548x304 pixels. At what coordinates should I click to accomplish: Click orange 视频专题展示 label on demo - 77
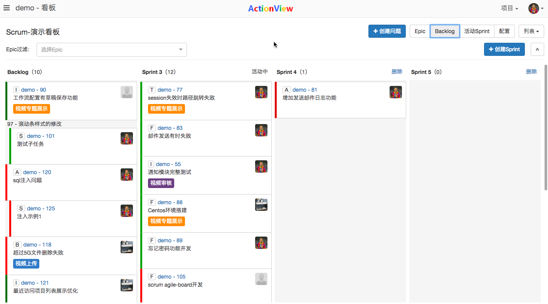point(166,109)
